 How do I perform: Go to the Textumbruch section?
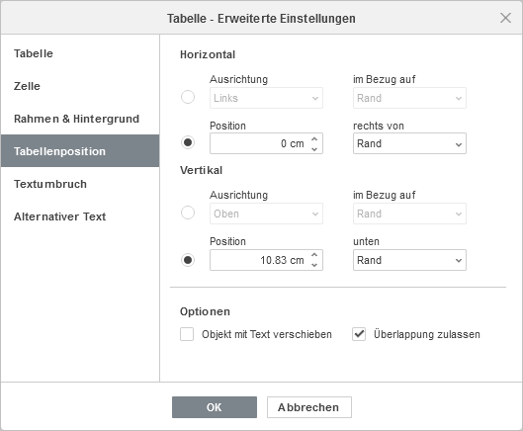click(x=80, y=184)
